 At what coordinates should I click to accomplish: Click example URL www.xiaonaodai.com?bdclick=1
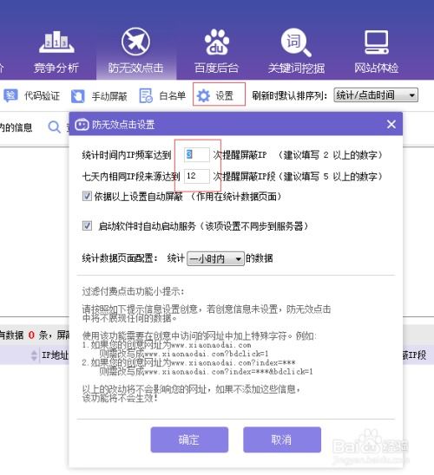coord(207,354)
